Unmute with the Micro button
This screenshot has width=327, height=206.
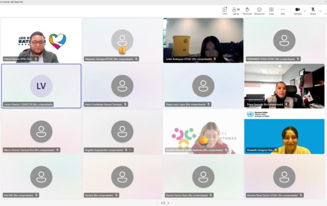pos(313,11)
